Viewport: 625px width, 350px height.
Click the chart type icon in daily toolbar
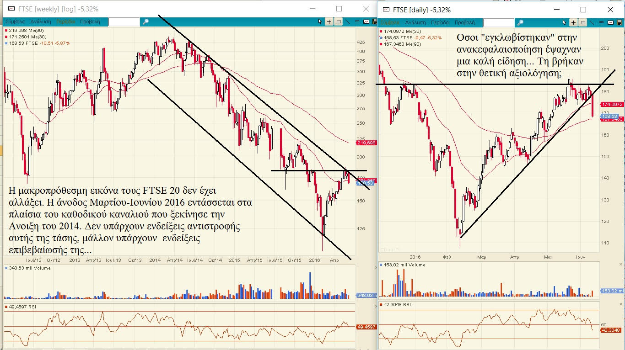610,22
